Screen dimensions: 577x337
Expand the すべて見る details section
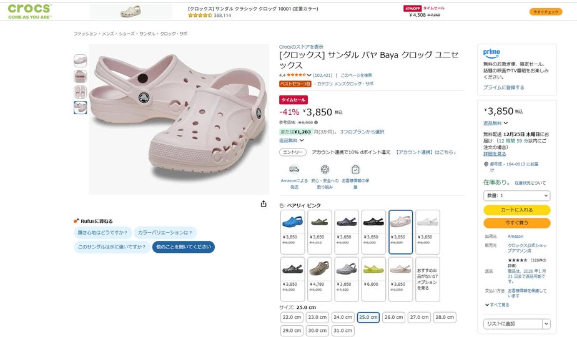[496, 305]
